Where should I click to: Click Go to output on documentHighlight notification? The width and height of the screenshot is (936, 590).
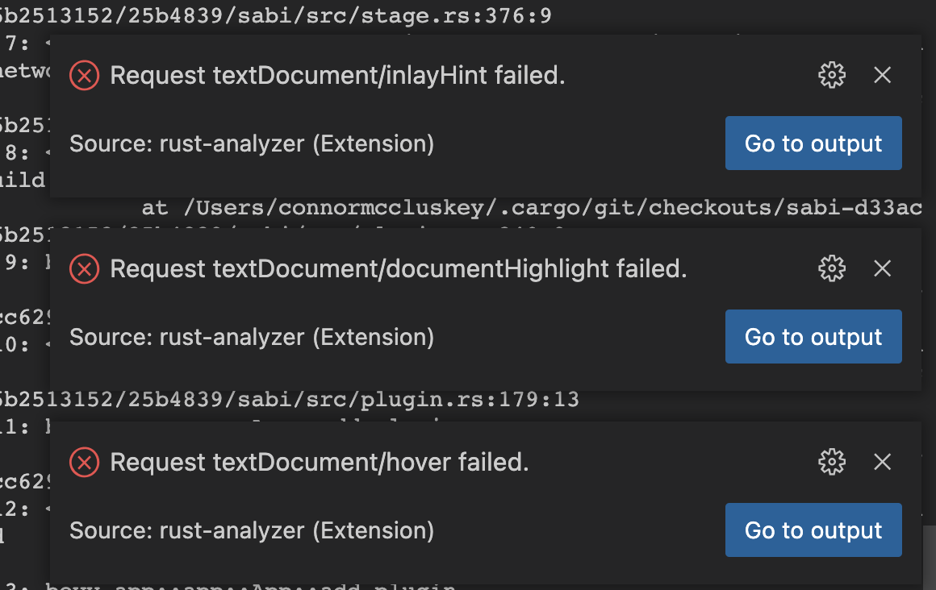(x=813, y=336)
